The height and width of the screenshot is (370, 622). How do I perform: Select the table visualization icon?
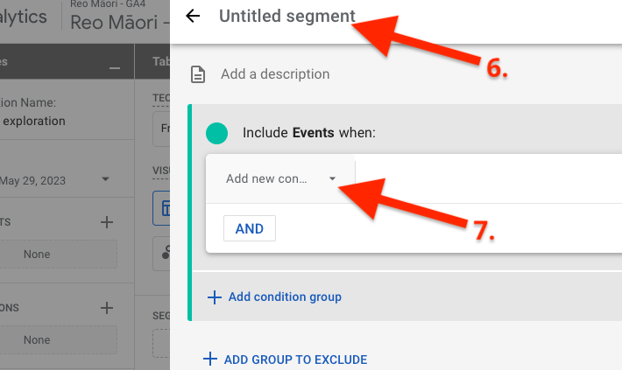pos(161,206)
